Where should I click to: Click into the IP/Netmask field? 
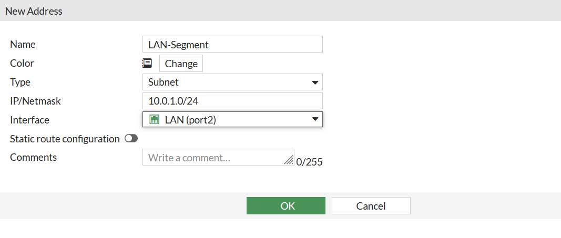(232, 101)
